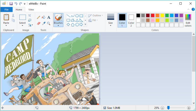This screenshot has width=196, height=111.
Task: Choose the Hexagon shape
Action: coord(77,25)
